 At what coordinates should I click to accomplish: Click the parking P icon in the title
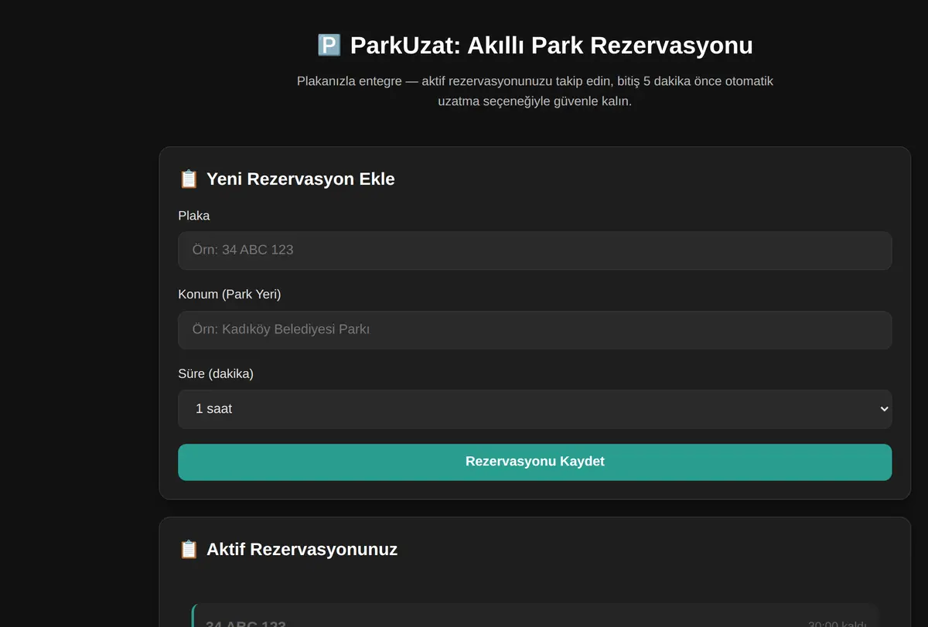pos(329,46)
